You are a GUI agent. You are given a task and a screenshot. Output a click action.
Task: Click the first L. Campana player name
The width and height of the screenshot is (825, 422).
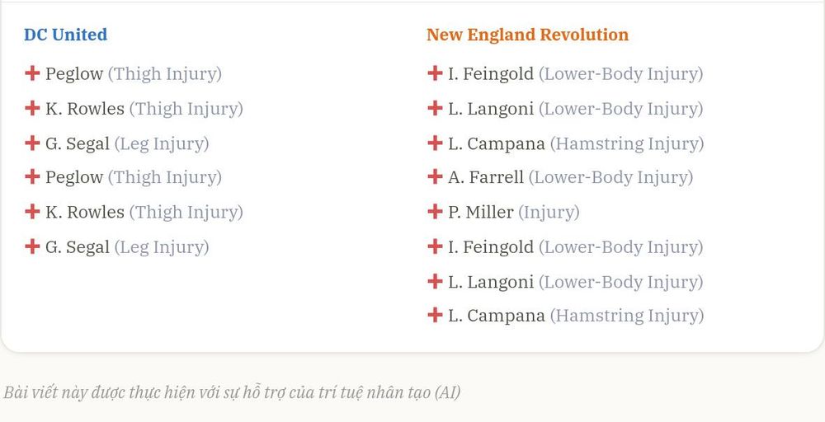[496, 143]
